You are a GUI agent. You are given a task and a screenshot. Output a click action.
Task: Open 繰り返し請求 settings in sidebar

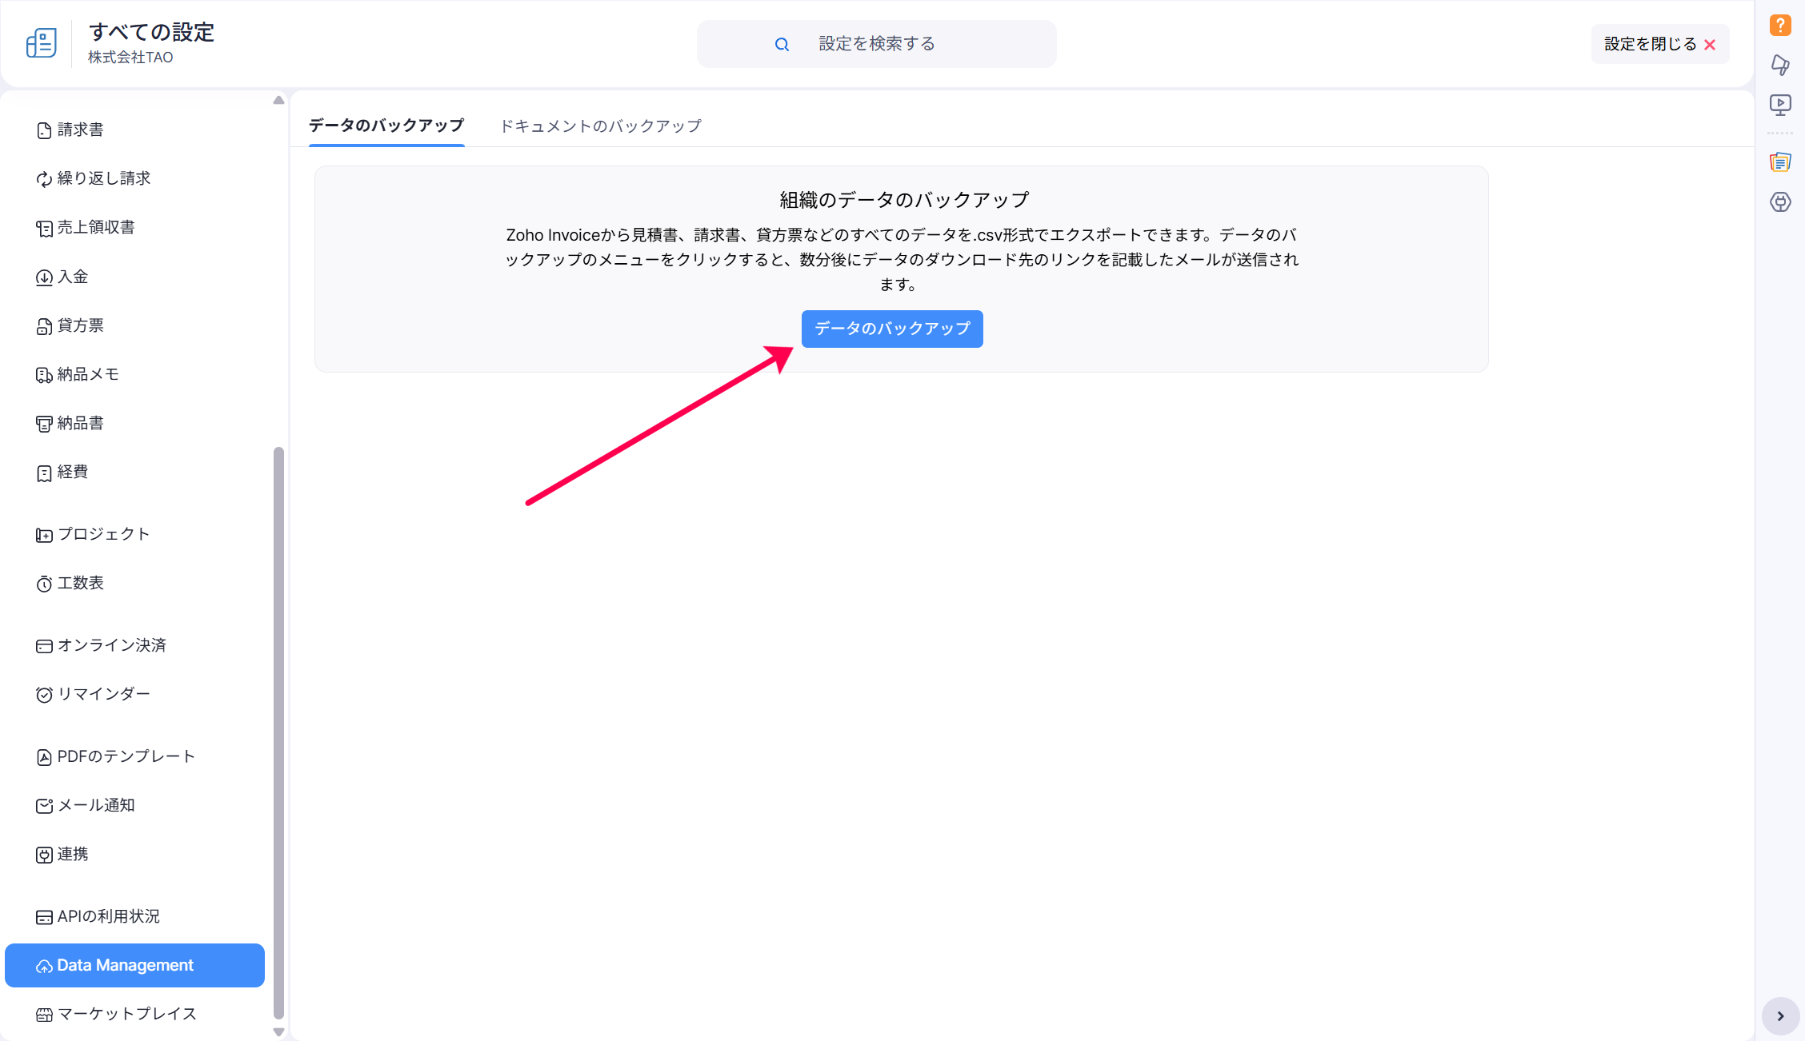click(x=103, y=178)
